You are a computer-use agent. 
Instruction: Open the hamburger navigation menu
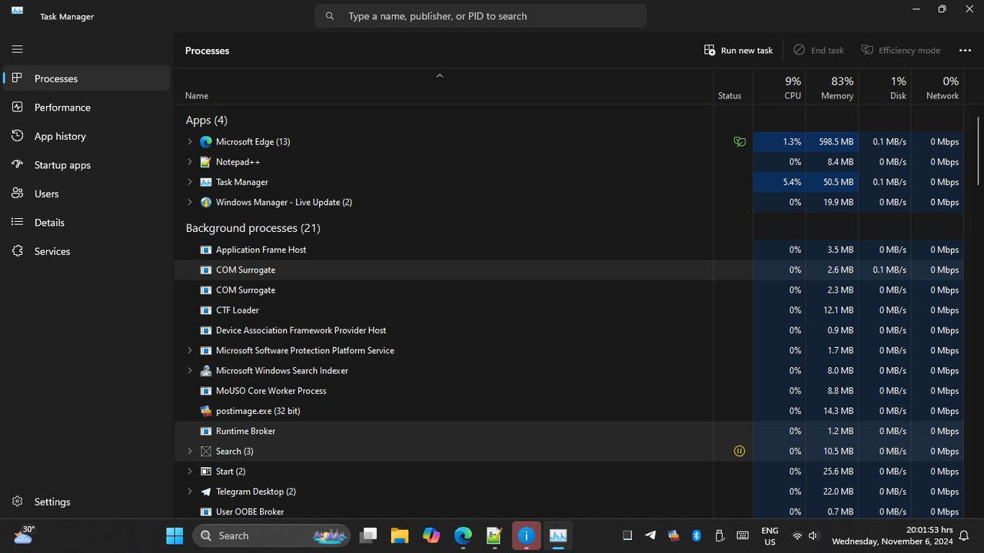[17, 49]
